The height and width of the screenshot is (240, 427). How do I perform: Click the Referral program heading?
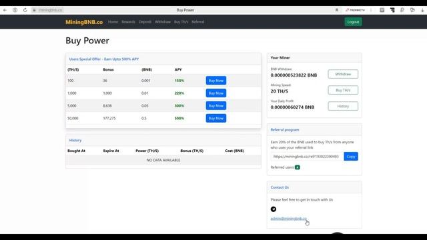(x=285, y=130)
